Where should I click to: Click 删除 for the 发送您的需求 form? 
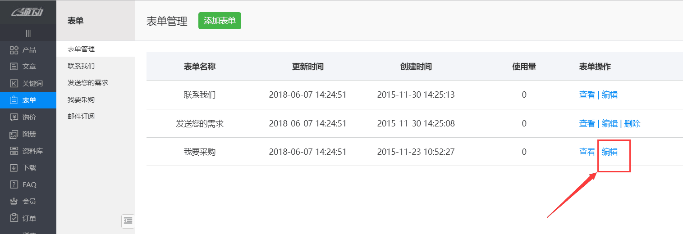pyautogui.click(x=633, y=124)
